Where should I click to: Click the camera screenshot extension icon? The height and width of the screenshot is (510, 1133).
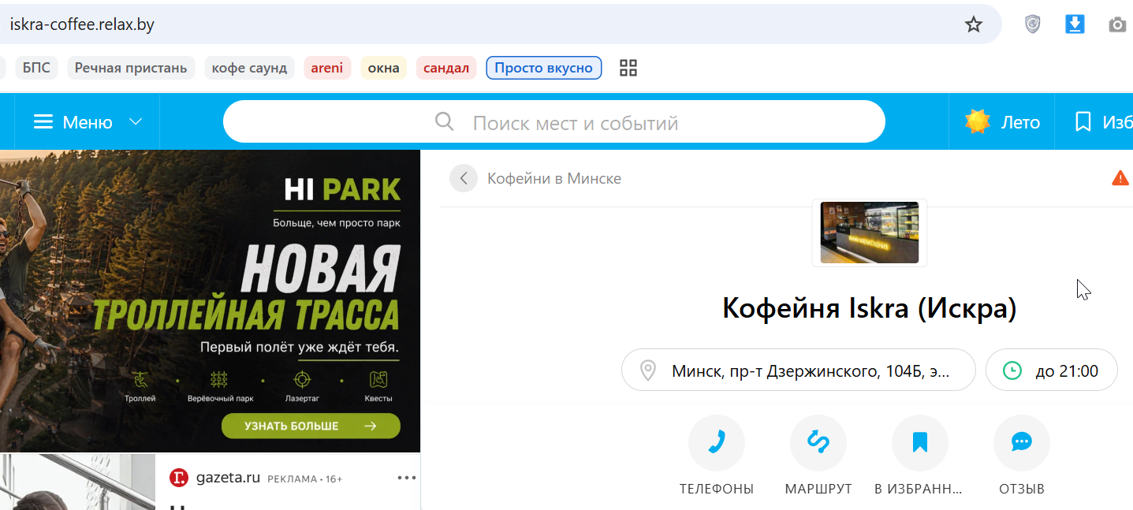1117,24
